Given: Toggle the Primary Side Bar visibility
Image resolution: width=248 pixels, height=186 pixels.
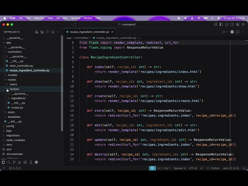Looking at the screenshot, I should pyautogui.click(x=221, y=24).
